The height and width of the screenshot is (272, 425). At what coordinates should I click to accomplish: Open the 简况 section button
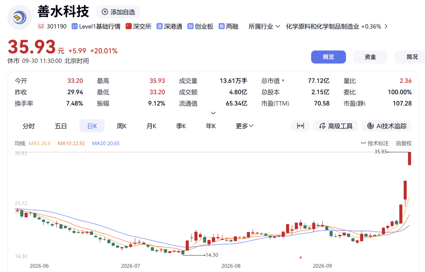(410, 57)
